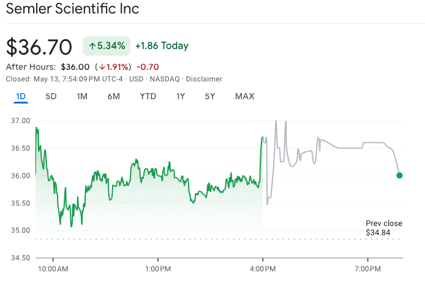Click the 1:00 PM axis label
425x283 pixels.
[158, 268]
